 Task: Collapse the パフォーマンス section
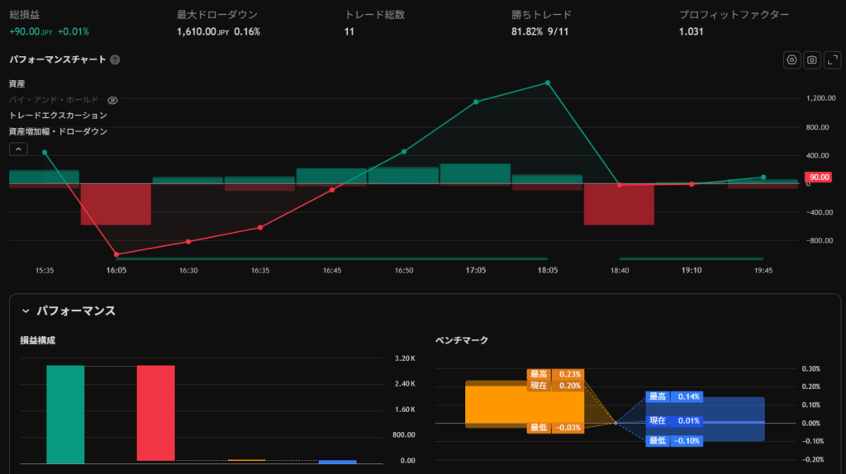(x=26, y=311)
